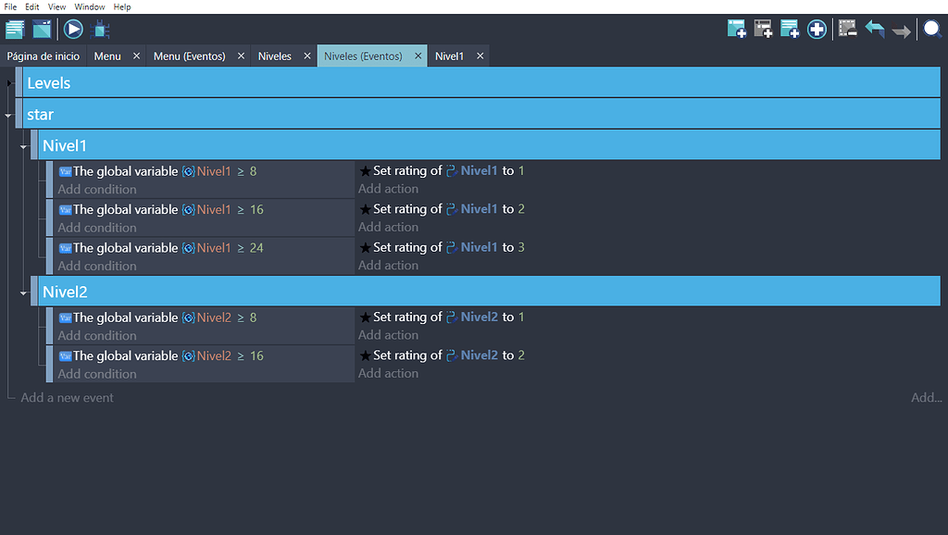
Task: Undo the last change with the left arrow
Action: (875, 30)
